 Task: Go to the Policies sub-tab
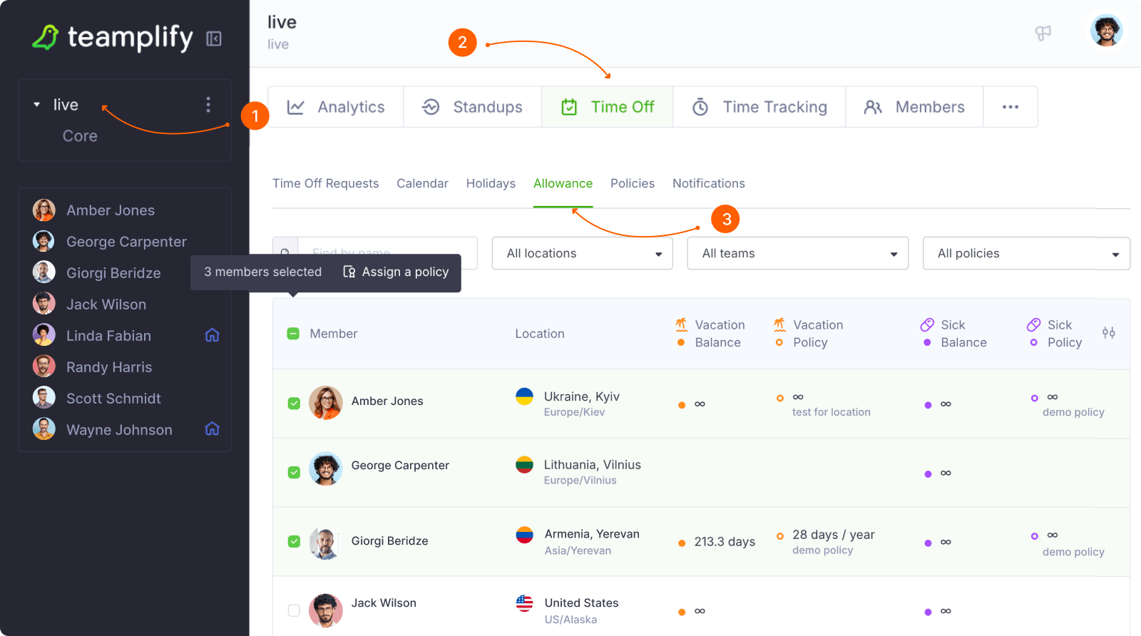click(632, 183)
